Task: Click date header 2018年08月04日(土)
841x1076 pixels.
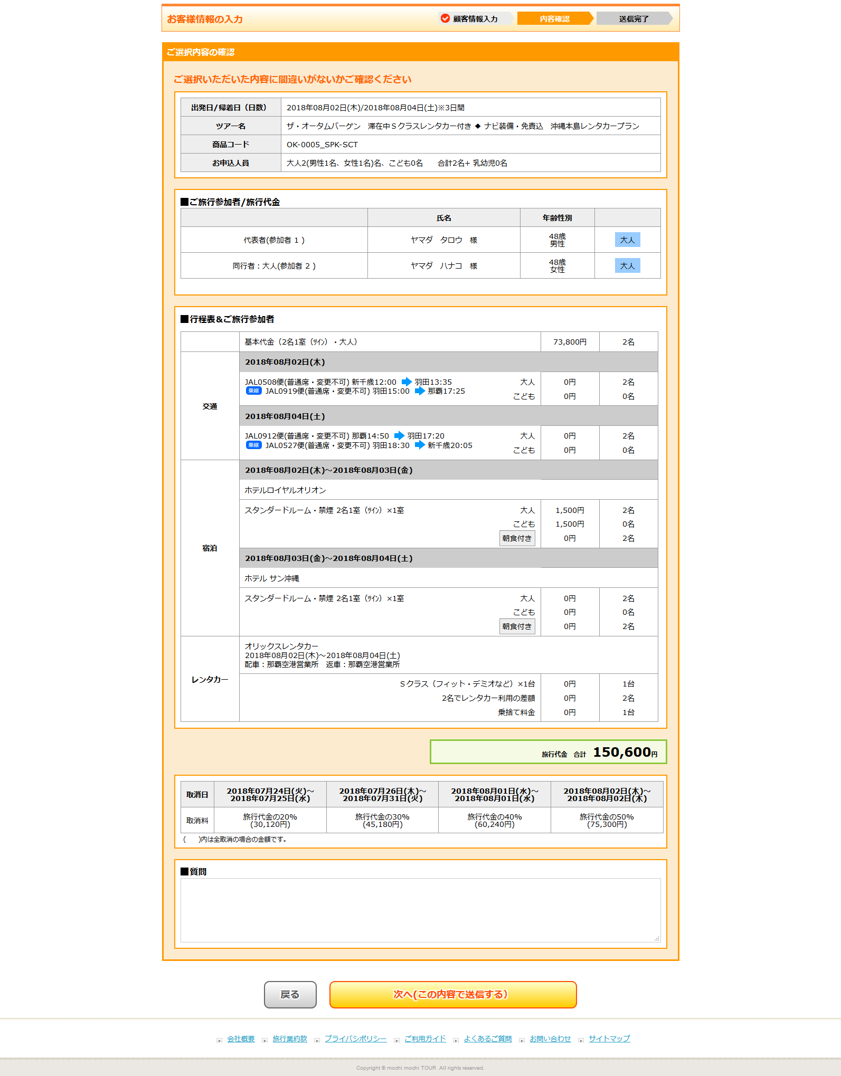Action: (285, 416)
